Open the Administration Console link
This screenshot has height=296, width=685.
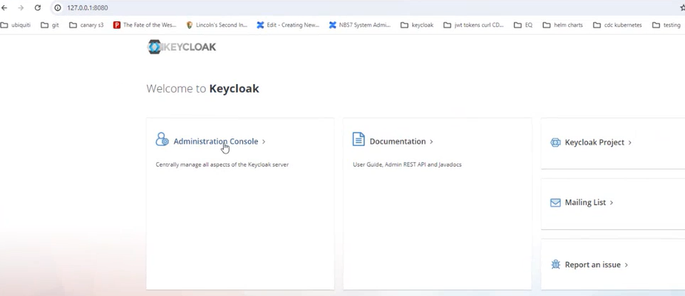(216, 142)
